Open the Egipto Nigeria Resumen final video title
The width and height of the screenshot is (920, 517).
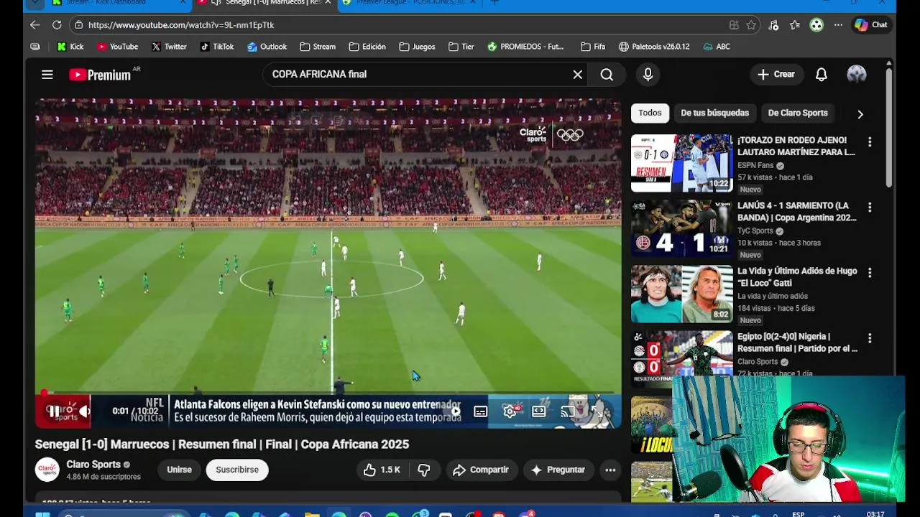(797, 343)
